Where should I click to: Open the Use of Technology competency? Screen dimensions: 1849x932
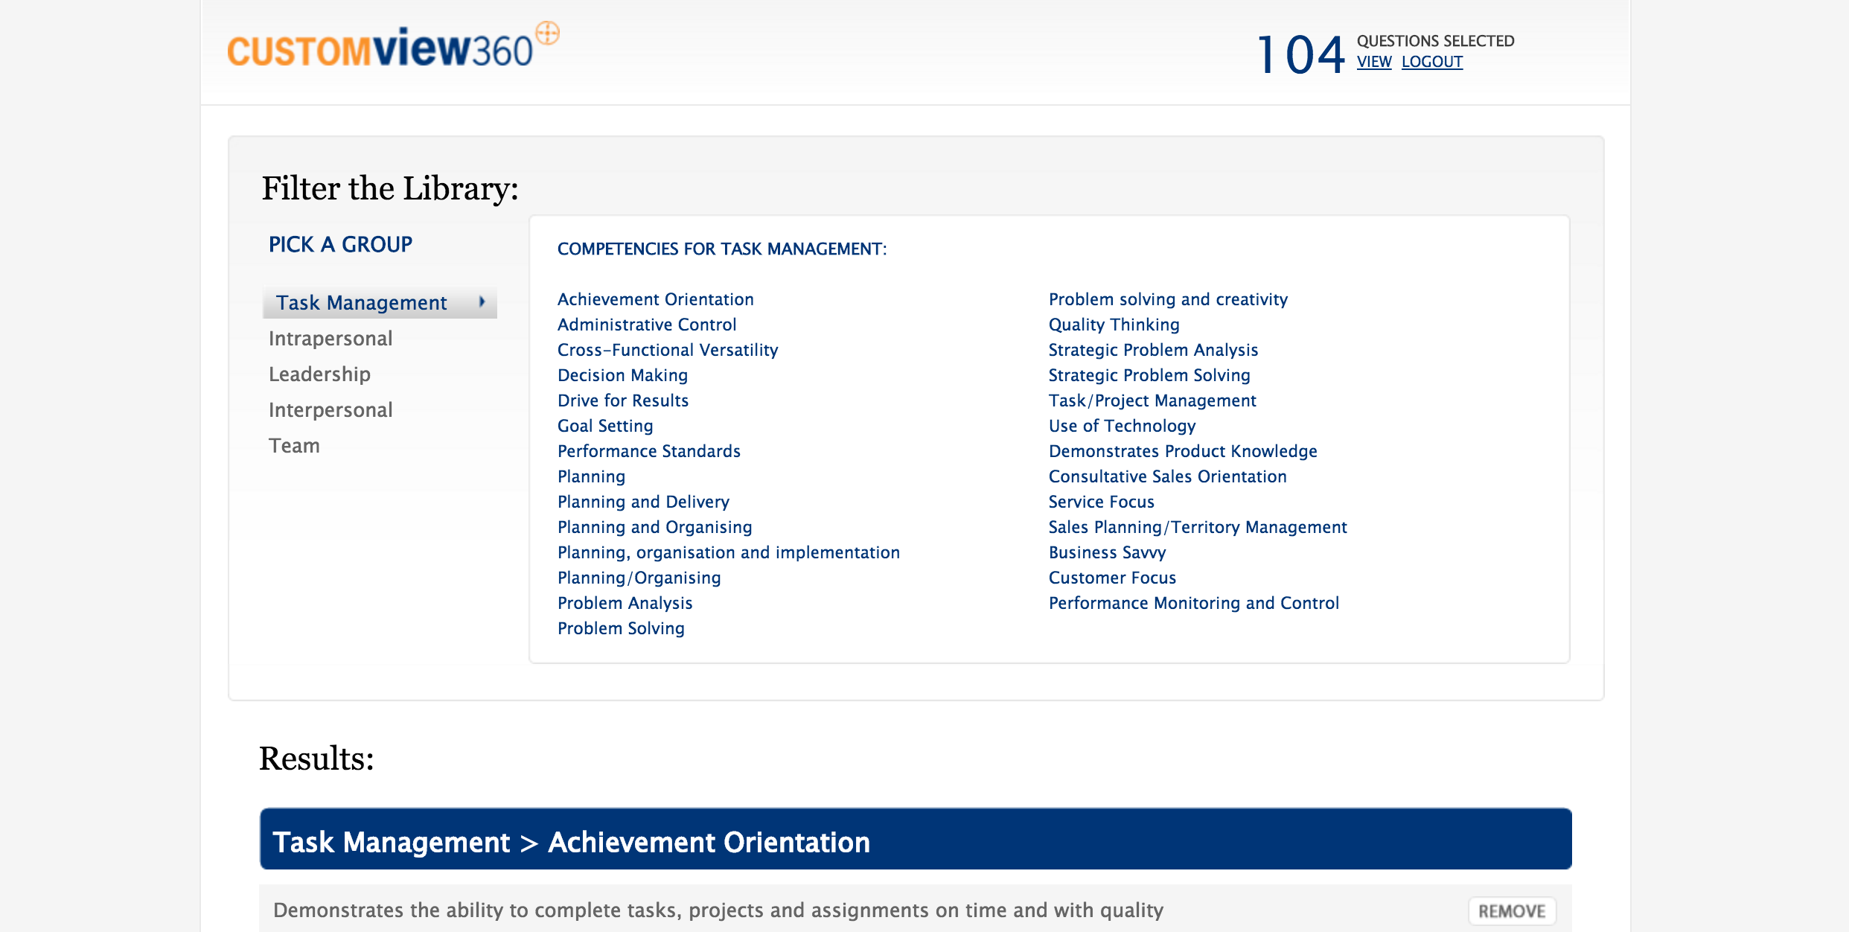tap(1121, 425)
